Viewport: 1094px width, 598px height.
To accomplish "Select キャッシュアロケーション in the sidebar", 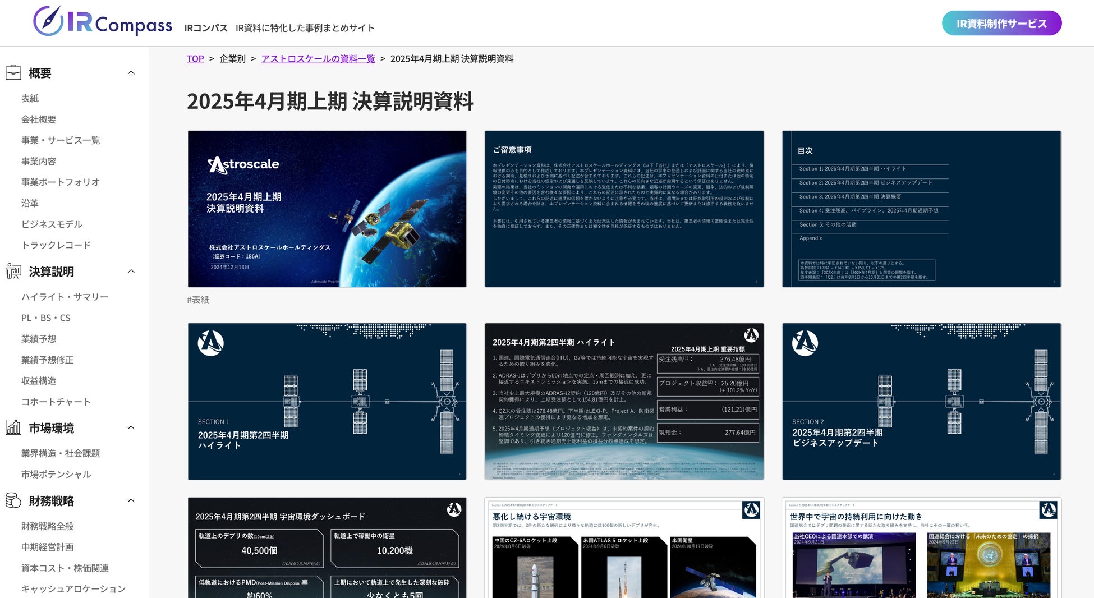I will tap(73, 589).
